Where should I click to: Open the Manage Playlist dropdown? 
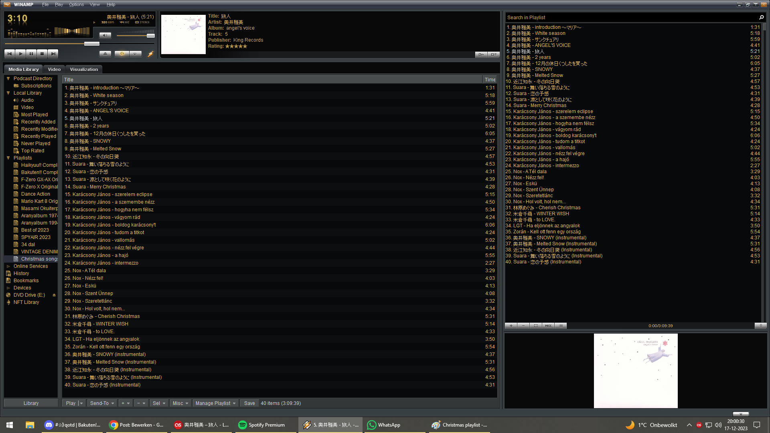pos(215,403)
